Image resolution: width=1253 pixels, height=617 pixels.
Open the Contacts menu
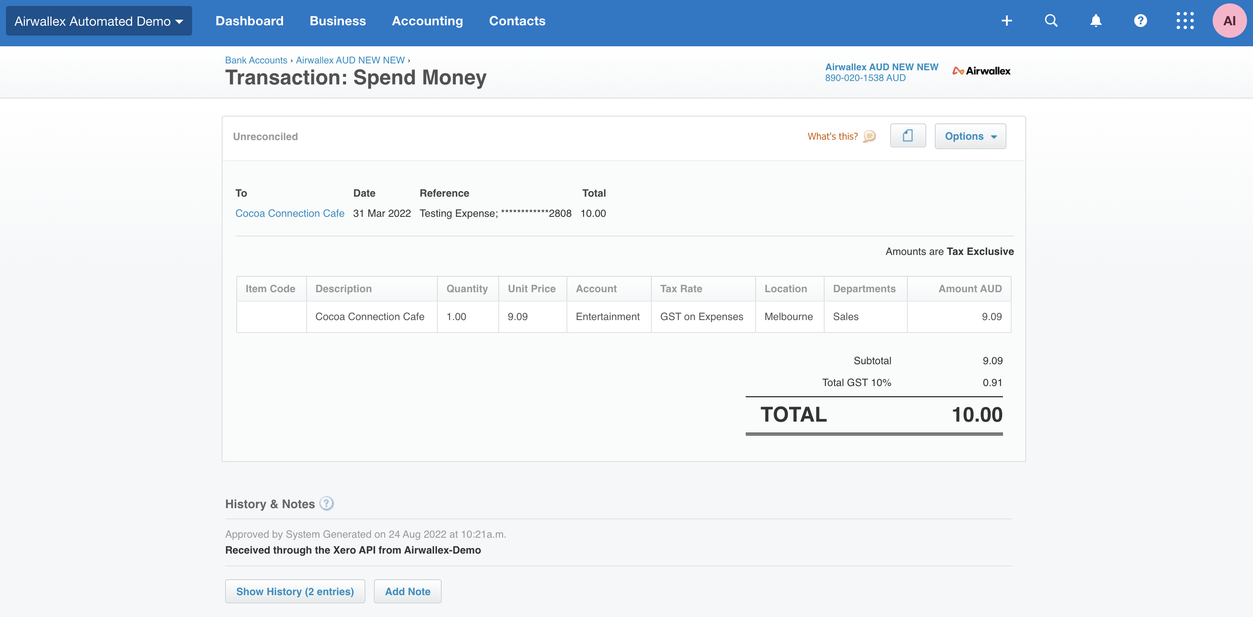click(x=517, y=21)
